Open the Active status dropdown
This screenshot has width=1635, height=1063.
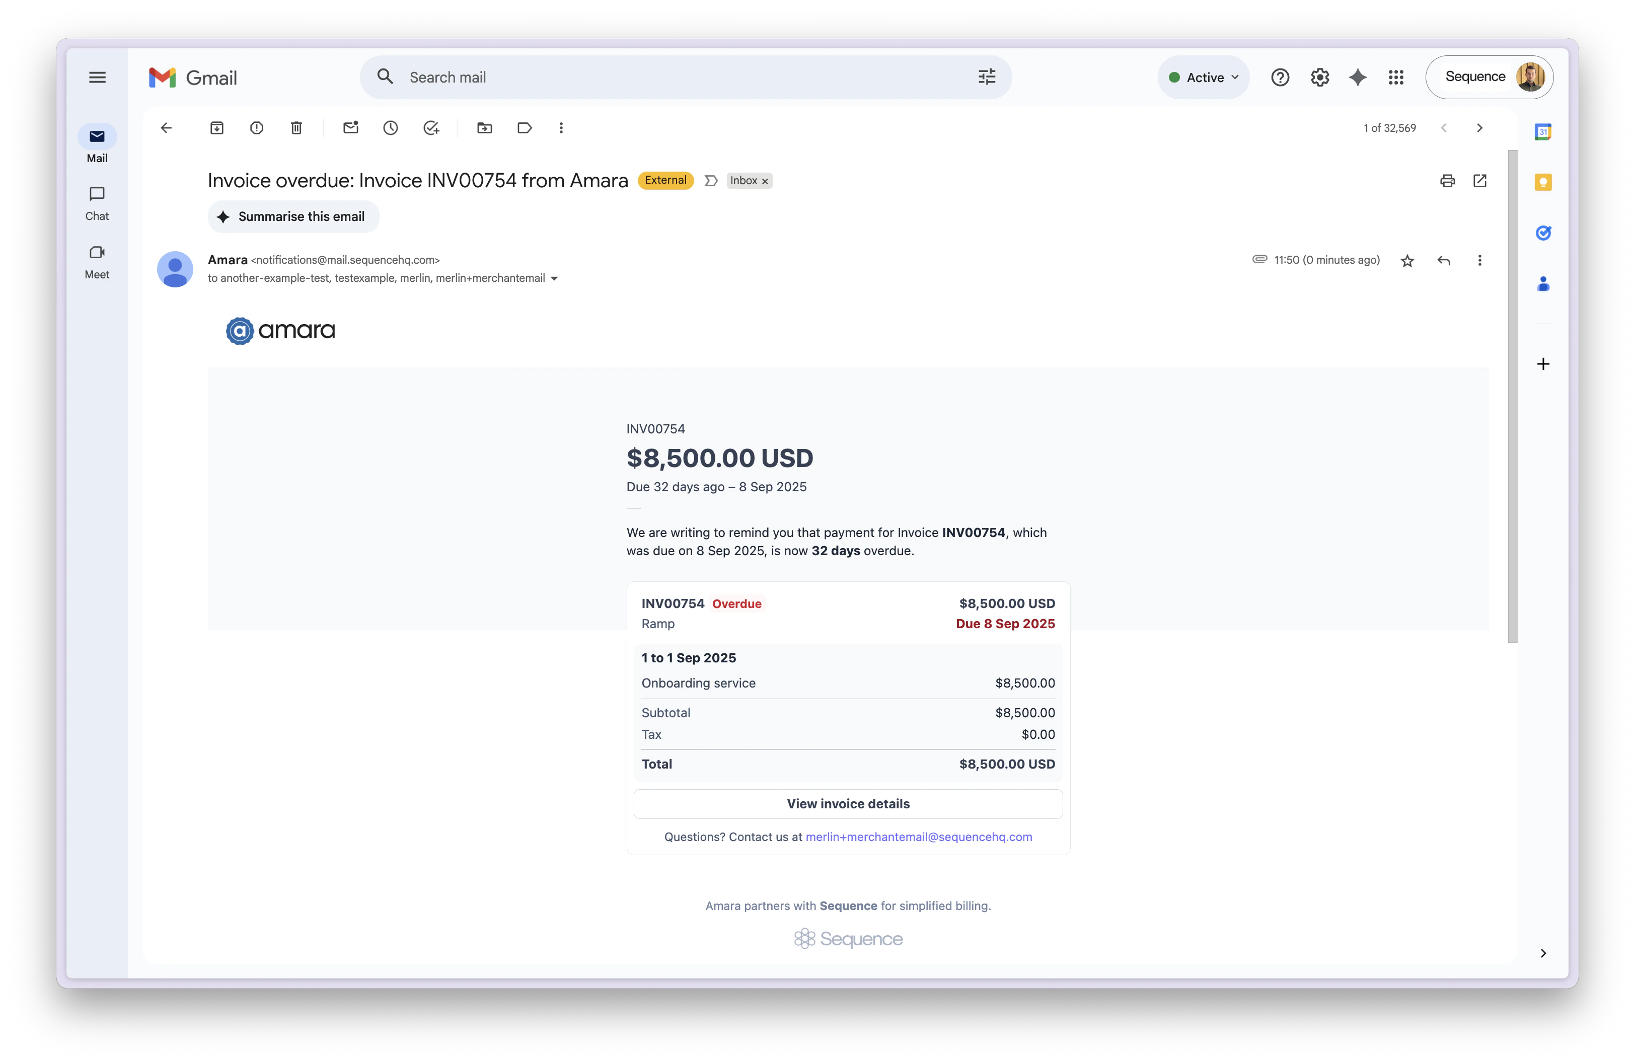[1204, 78]
